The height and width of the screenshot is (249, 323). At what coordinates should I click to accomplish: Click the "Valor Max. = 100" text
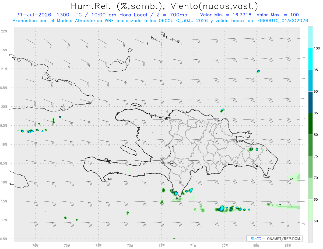pyautogui.click(x=278, y=15)
